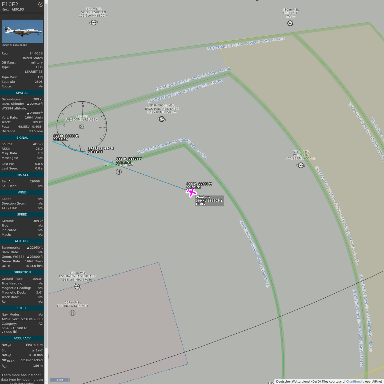The width and height of the screenshot is (384, 384).
Task: Click the Backnang-Heiningen EDSH airfield icon
Action: point(162,119)
